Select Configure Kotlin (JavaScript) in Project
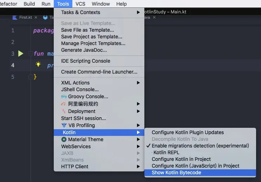 (x=200, y=166)
